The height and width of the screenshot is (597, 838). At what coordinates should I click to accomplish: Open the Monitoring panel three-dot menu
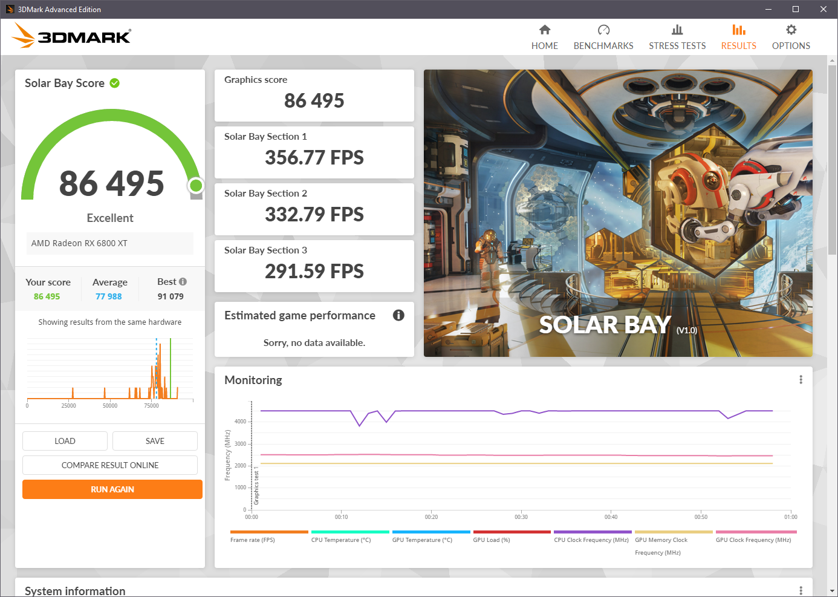(801, 379)
